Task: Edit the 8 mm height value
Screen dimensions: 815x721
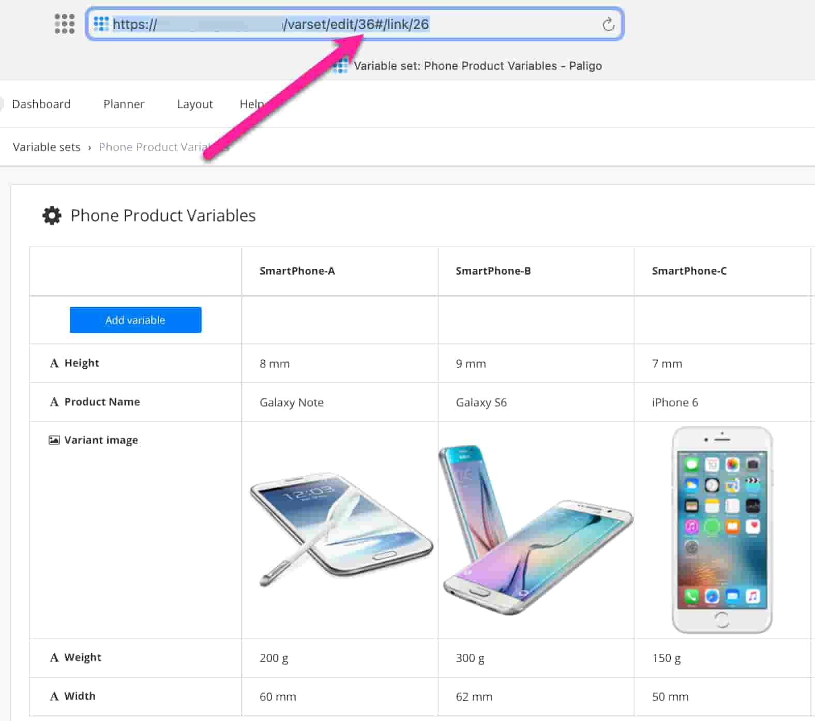Action: tap(275, 364)
